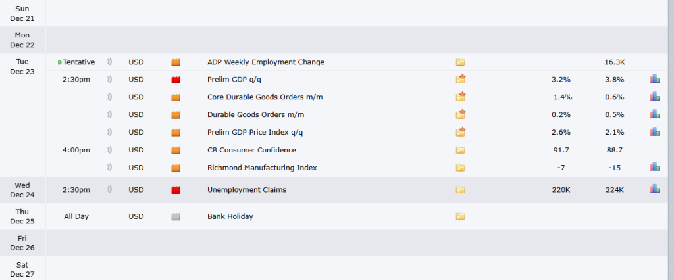Open the graph icon for Unemployment Claims
Image resolution: width=674 pixels, height=280 pixels.
[x=654, y=189]
